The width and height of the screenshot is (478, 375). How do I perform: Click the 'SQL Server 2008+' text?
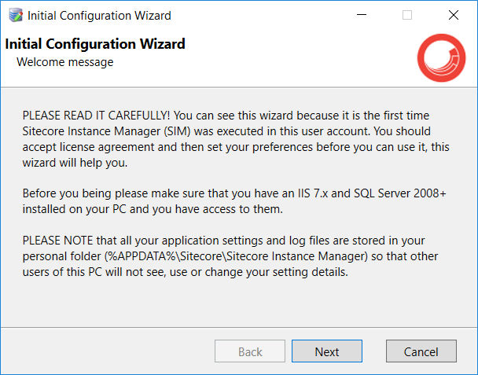coord(400,193)
